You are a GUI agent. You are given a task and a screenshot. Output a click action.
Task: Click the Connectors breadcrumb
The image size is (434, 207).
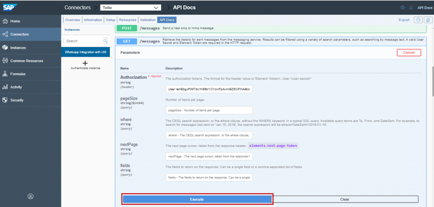coord(78,8)
